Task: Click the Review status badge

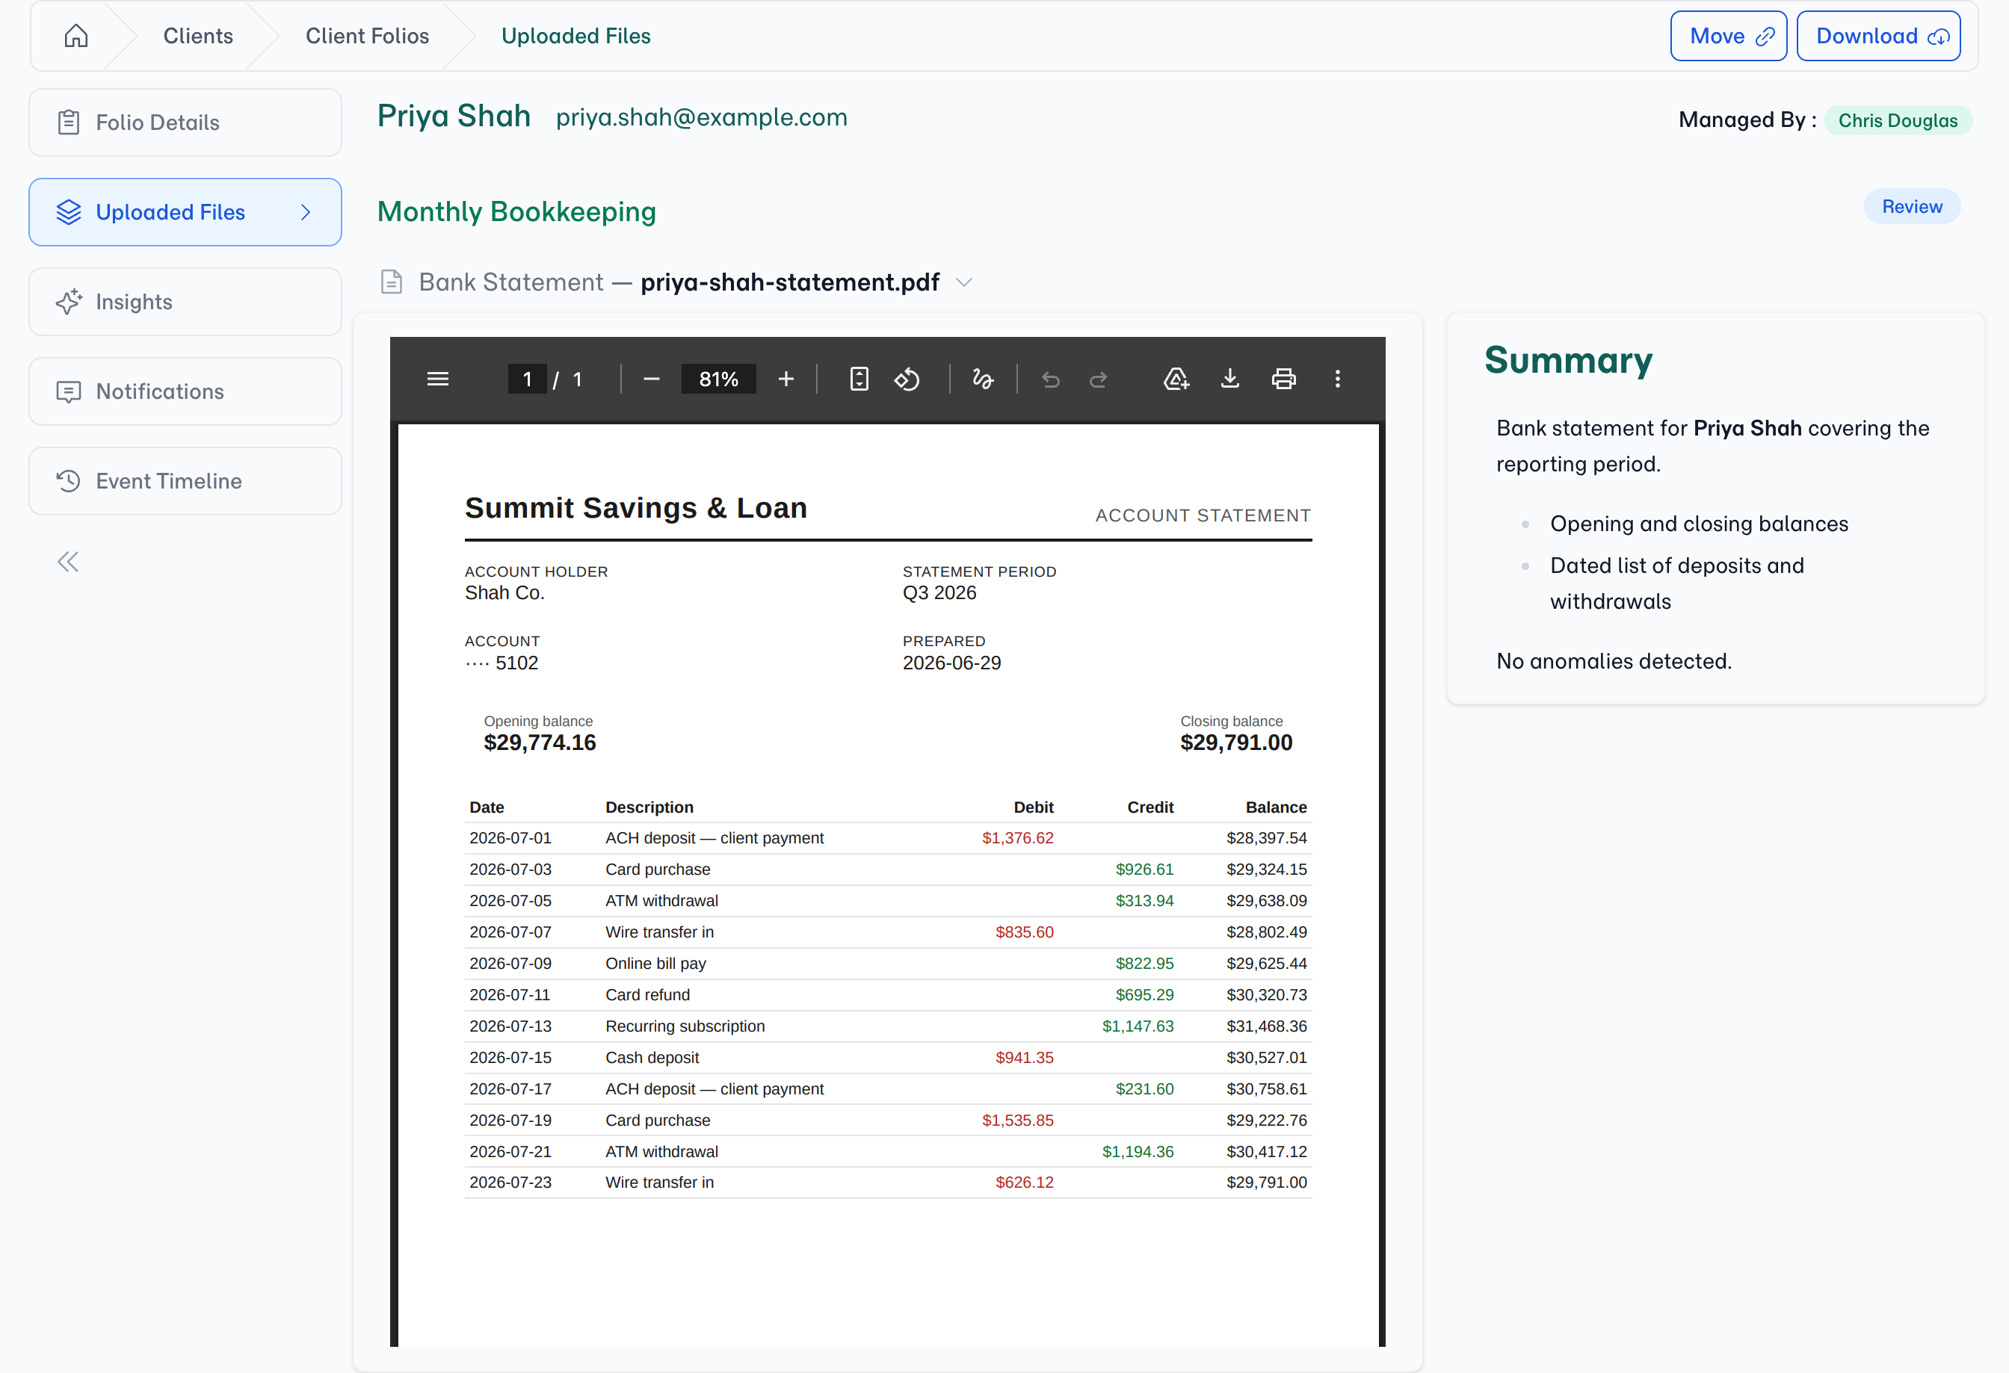Action: [x=1911, y=206]
